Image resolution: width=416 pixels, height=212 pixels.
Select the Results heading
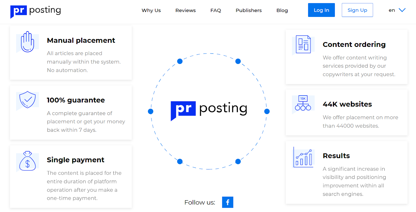[336, 156]
